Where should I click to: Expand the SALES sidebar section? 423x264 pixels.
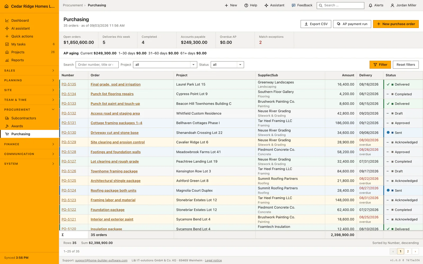coord(29,70)
